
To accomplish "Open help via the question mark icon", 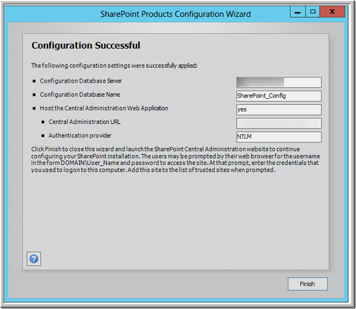I will tap(34, 259).
